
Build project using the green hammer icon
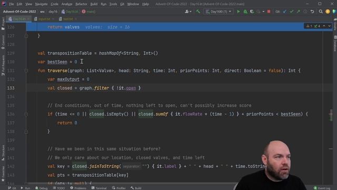198,12
